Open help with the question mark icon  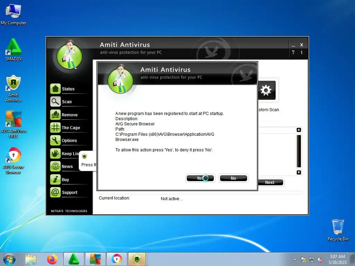click(x=293, y=52)
